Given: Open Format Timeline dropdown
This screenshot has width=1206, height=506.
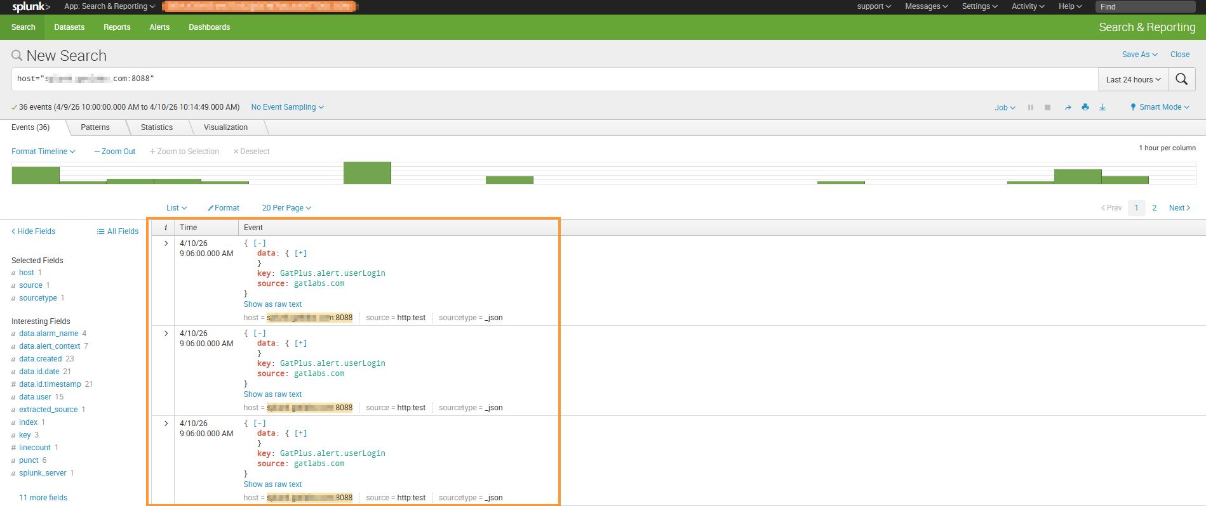Looking at the screenshot, I should 43,152.
